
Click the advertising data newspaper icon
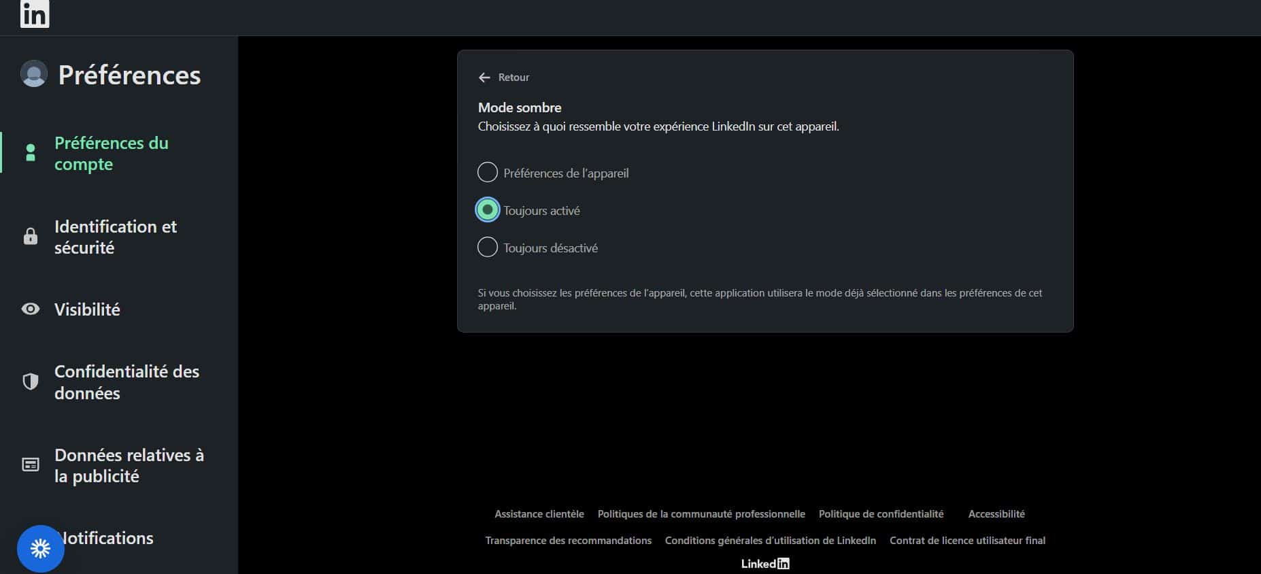pos(30,465)
